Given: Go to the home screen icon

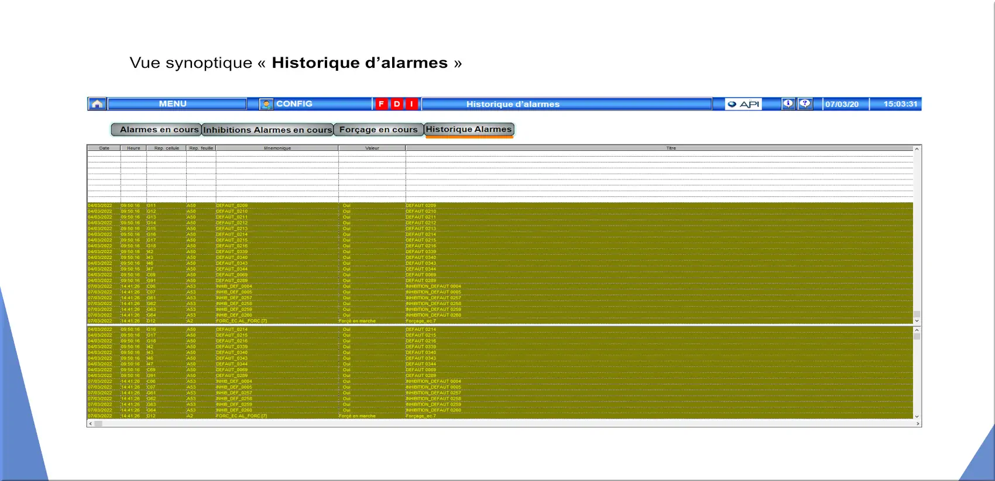Looking at the screenshot, I should tap(97, 104).
